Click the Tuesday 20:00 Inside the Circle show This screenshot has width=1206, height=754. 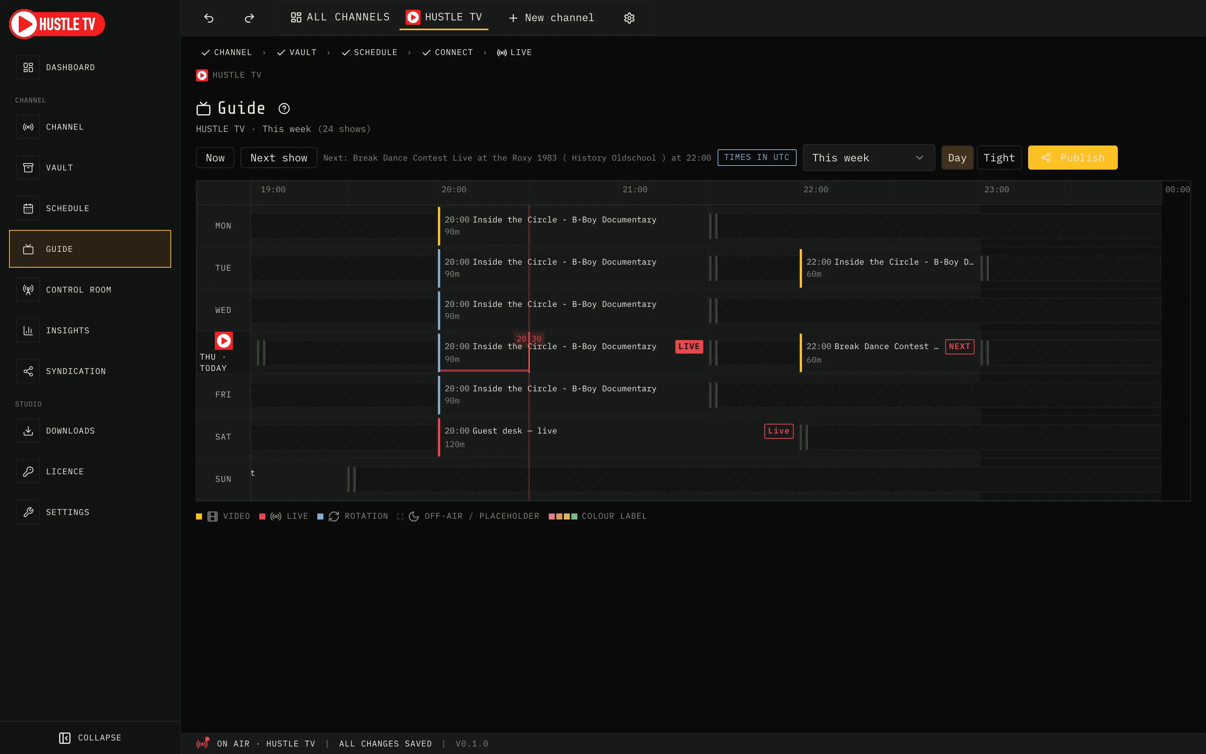click(x=573, y=268)
